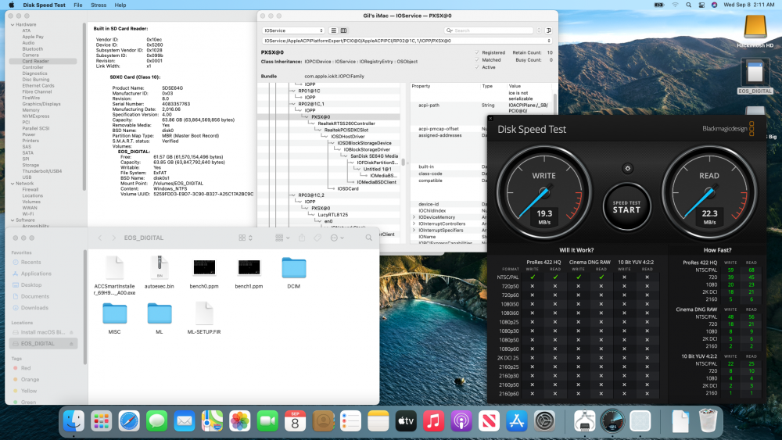Collapse the RP03@1C,2 tree node
782x440 pixels.
pyautogui.click(x=293, y=195)
